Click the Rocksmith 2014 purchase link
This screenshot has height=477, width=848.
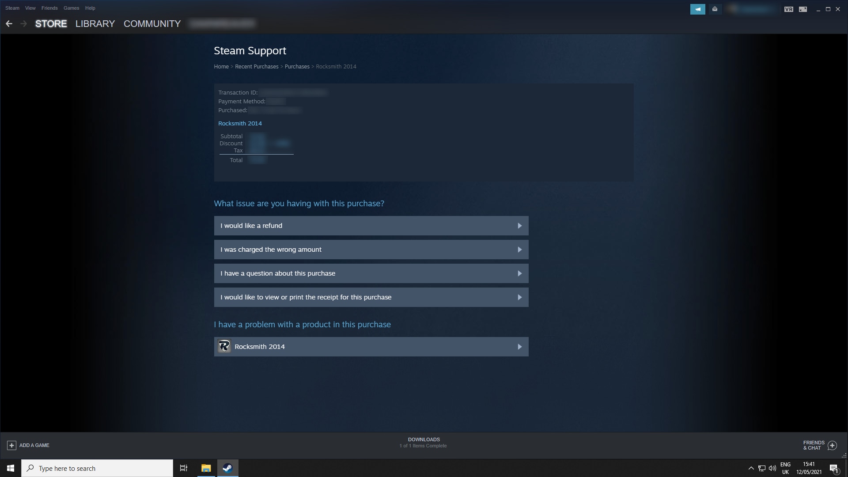239,123
